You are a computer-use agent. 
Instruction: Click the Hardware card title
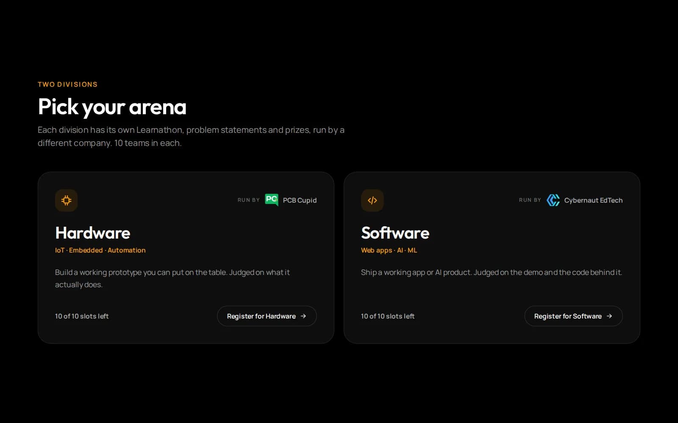pyautogui.click(x=93, y=233)
